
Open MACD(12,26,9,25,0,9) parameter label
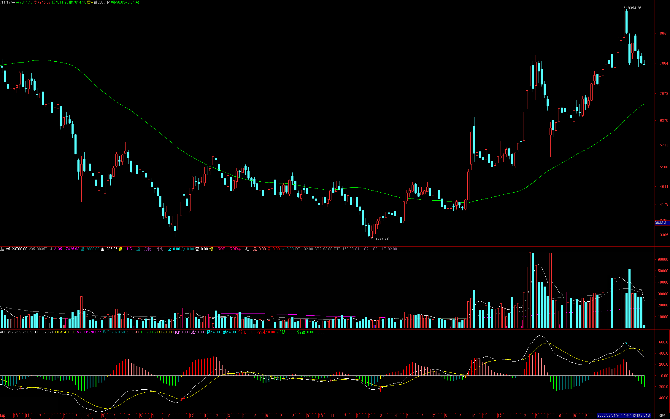tap(16, 332)
